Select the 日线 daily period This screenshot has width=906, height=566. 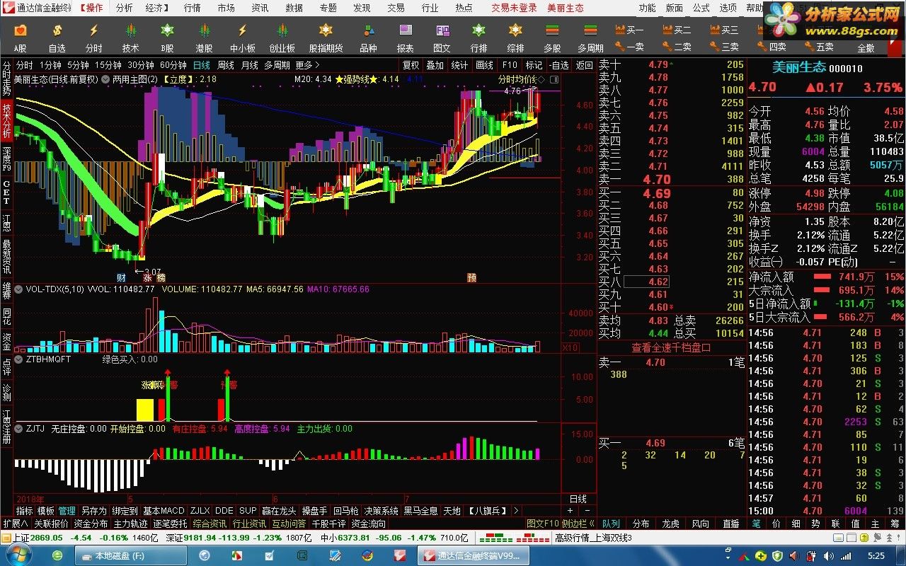(x=202, y=65)
